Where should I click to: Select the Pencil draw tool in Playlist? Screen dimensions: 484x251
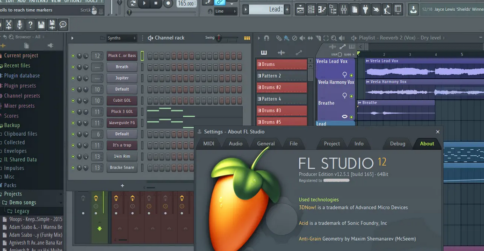click(279, 38)
